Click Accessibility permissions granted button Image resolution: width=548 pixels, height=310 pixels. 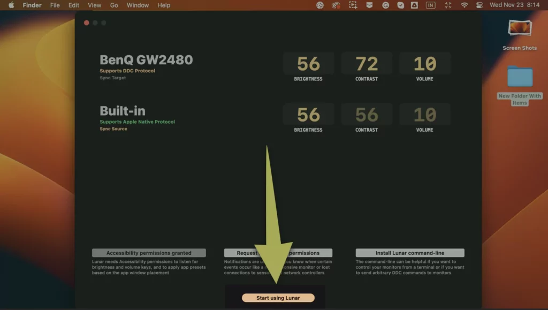149,253
